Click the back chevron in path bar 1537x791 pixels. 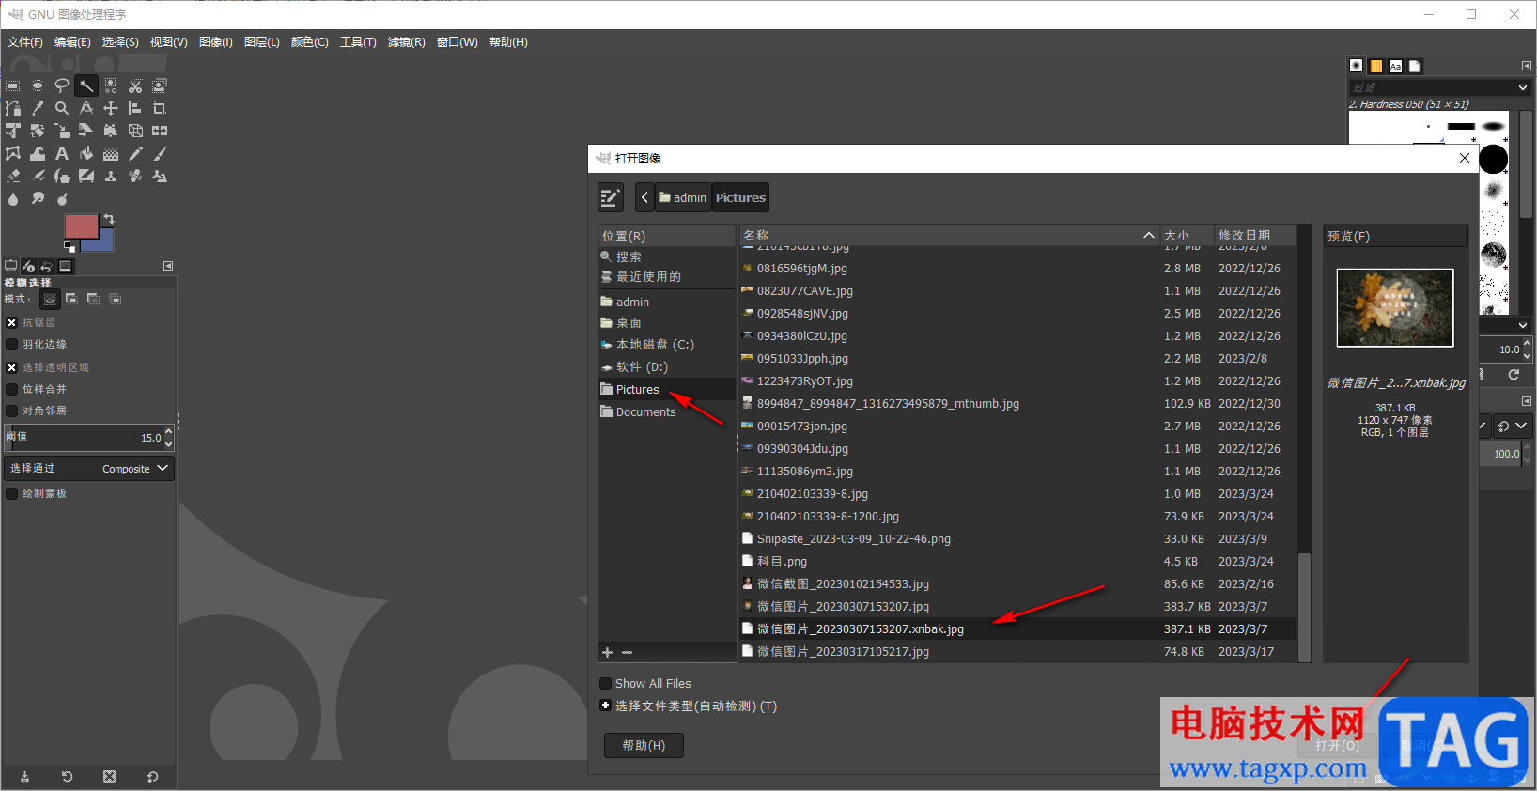tap(644, 197)
